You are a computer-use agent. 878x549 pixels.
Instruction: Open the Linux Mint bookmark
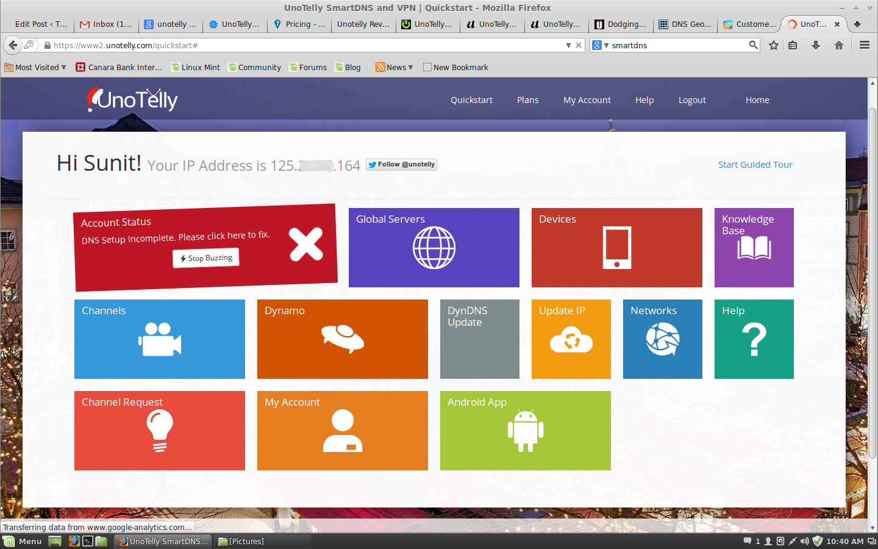tap(196, 67)
